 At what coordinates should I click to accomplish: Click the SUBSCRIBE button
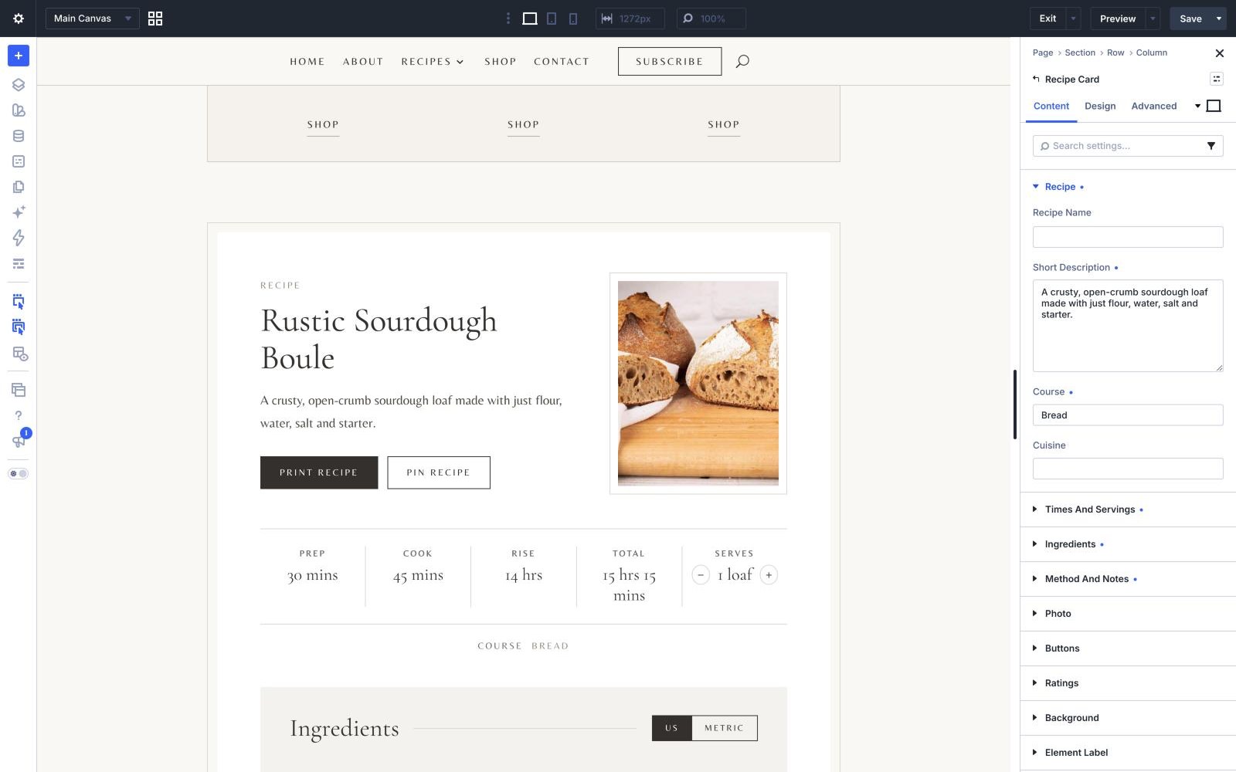click(x=670, y=62)
